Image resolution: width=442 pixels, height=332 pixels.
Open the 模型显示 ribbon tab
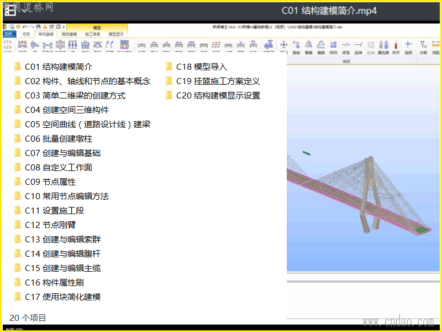[x=116, y=34]
